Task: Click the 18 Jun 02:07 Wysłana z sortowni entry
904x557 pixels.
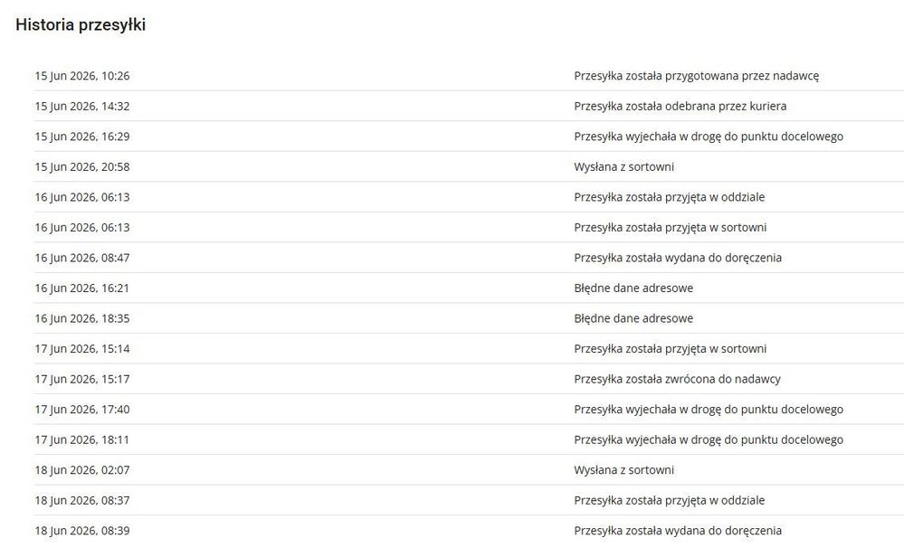Action: coord(623,470)
